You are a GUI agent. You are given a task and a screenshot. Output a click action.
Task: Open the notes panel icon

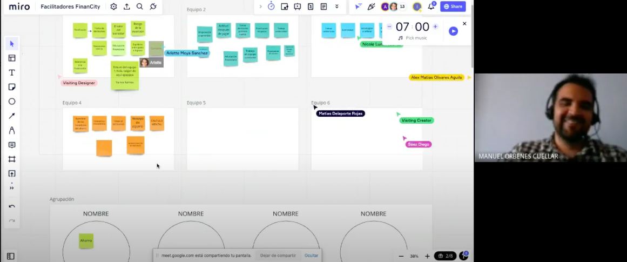pyautogui.click(x=324, y=6)
